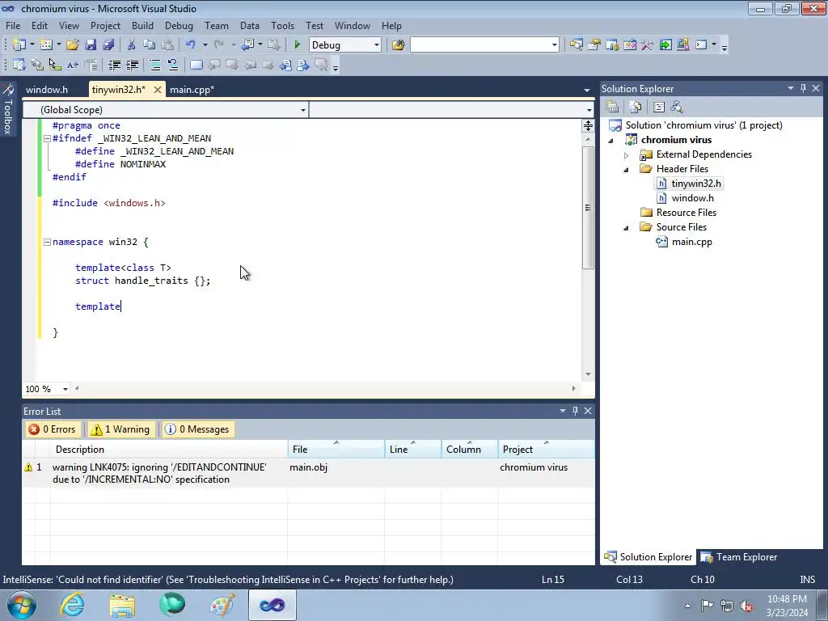Comment out the selected lines
This screenshot has height=621, width=828.
tap(154, 65)
